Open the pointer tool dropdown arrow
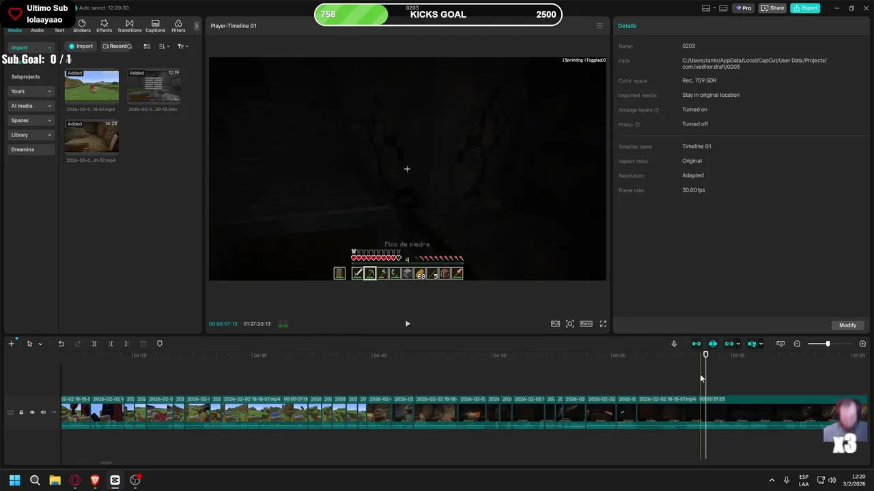 coord(40,344)
